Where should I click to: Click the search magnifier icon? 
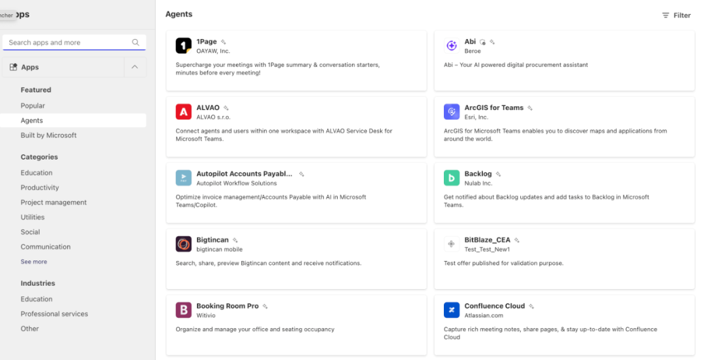click(136, 42)
